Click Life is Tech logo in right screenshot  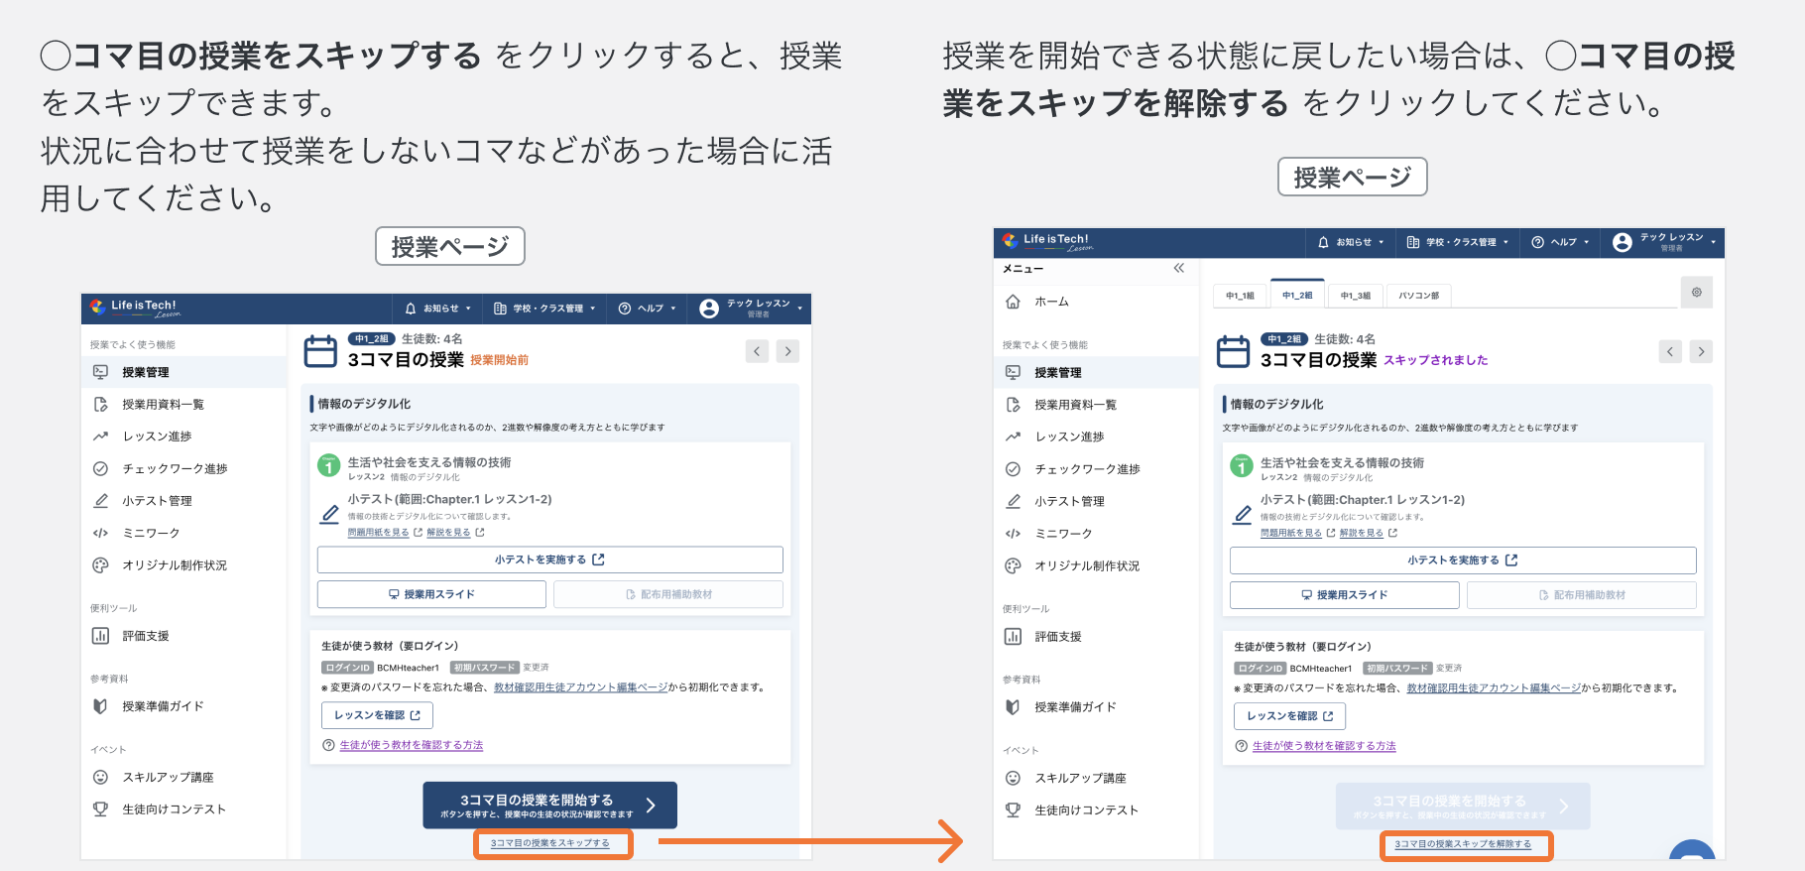point(1047,241)
